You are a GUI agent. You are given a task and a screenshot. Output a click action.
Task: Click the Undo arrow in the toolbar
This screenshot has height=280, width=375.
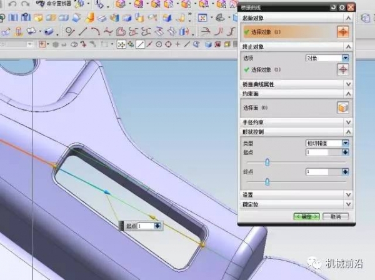click(12, 3)
